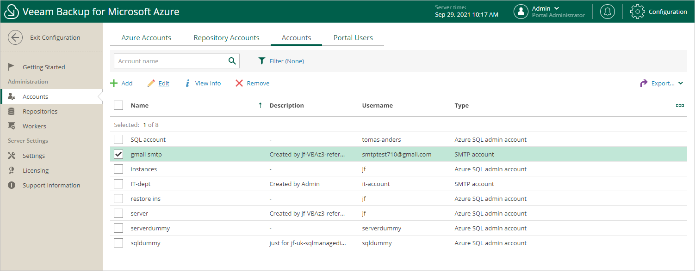Screen dimensions: 695x271
Task: Select the Accounts tab
Action: click(x=296, y=38)
